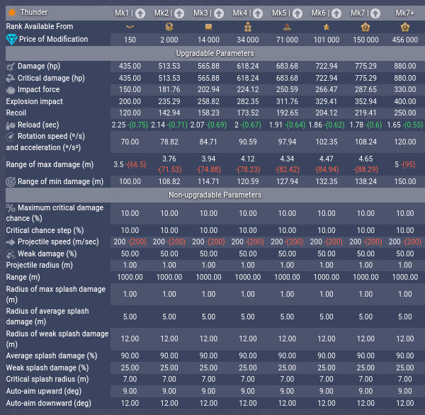Click the 150 price for Mk1
Screen dimensions: 425x415
130,40
